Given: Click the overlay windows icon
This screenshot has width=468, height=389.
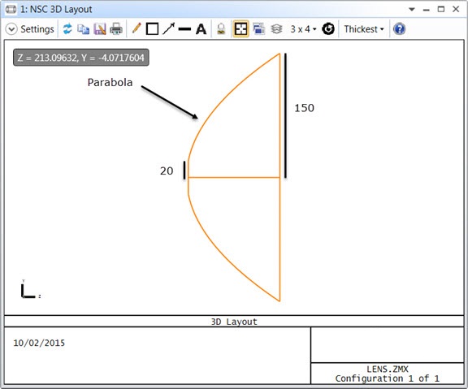Looking at the screenshot, I should coord(258,29).
